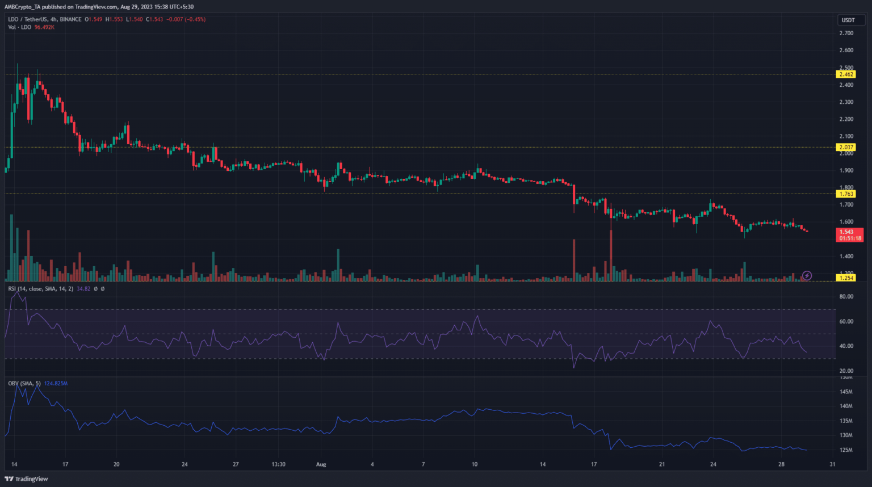Click the RSI value 34.82 in legend
872x487 pixels.
pyautogui.click(x=83, y=289)
